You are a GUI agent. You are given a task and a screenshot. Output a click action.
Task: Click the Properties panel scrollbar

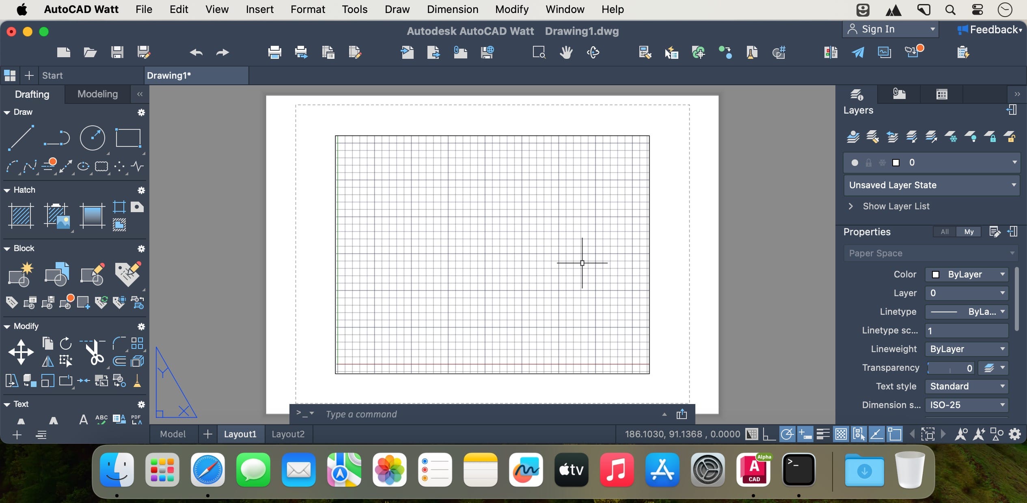click(x=1016, y=299)
